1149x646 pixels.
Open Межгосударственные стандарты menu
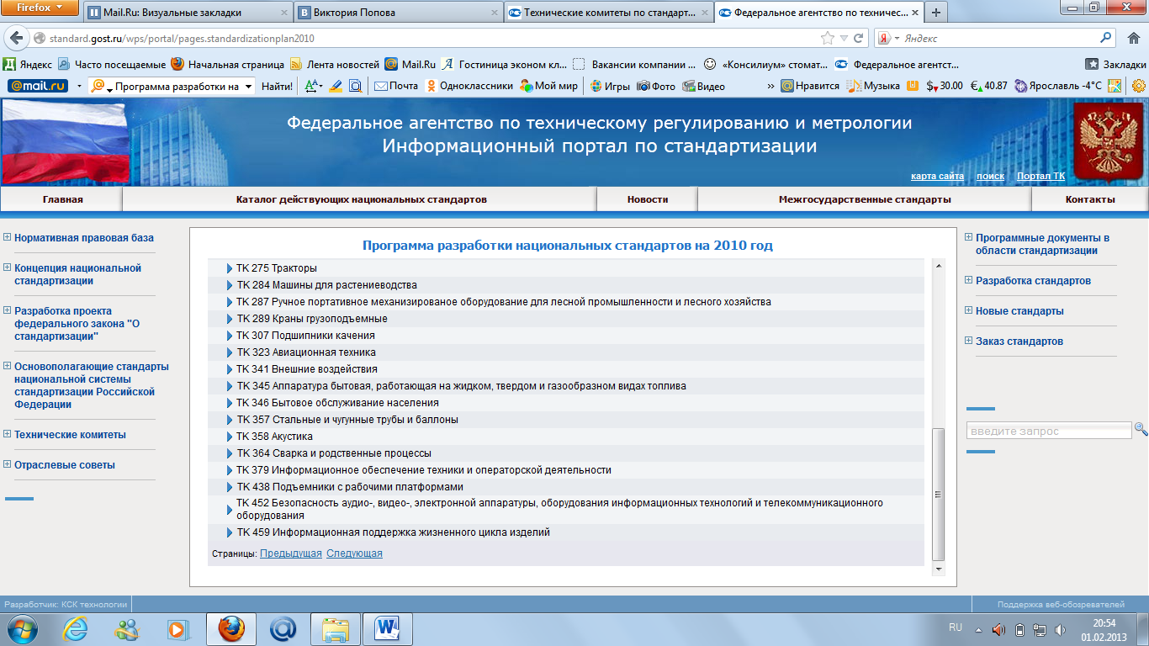(865, 199)
